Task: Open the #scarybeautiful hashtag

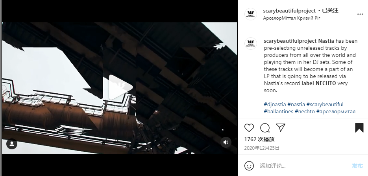Action: click(x=325, y=104)
